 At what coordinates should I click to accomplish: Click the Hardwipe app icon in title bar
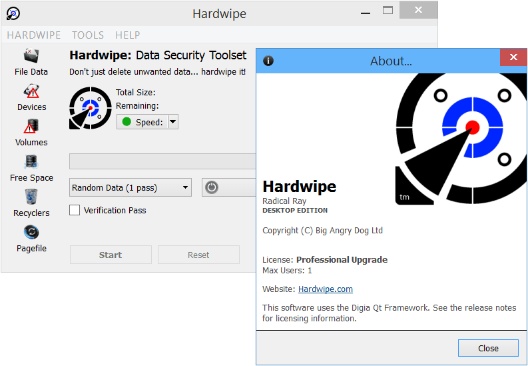[x=13, y=13]
